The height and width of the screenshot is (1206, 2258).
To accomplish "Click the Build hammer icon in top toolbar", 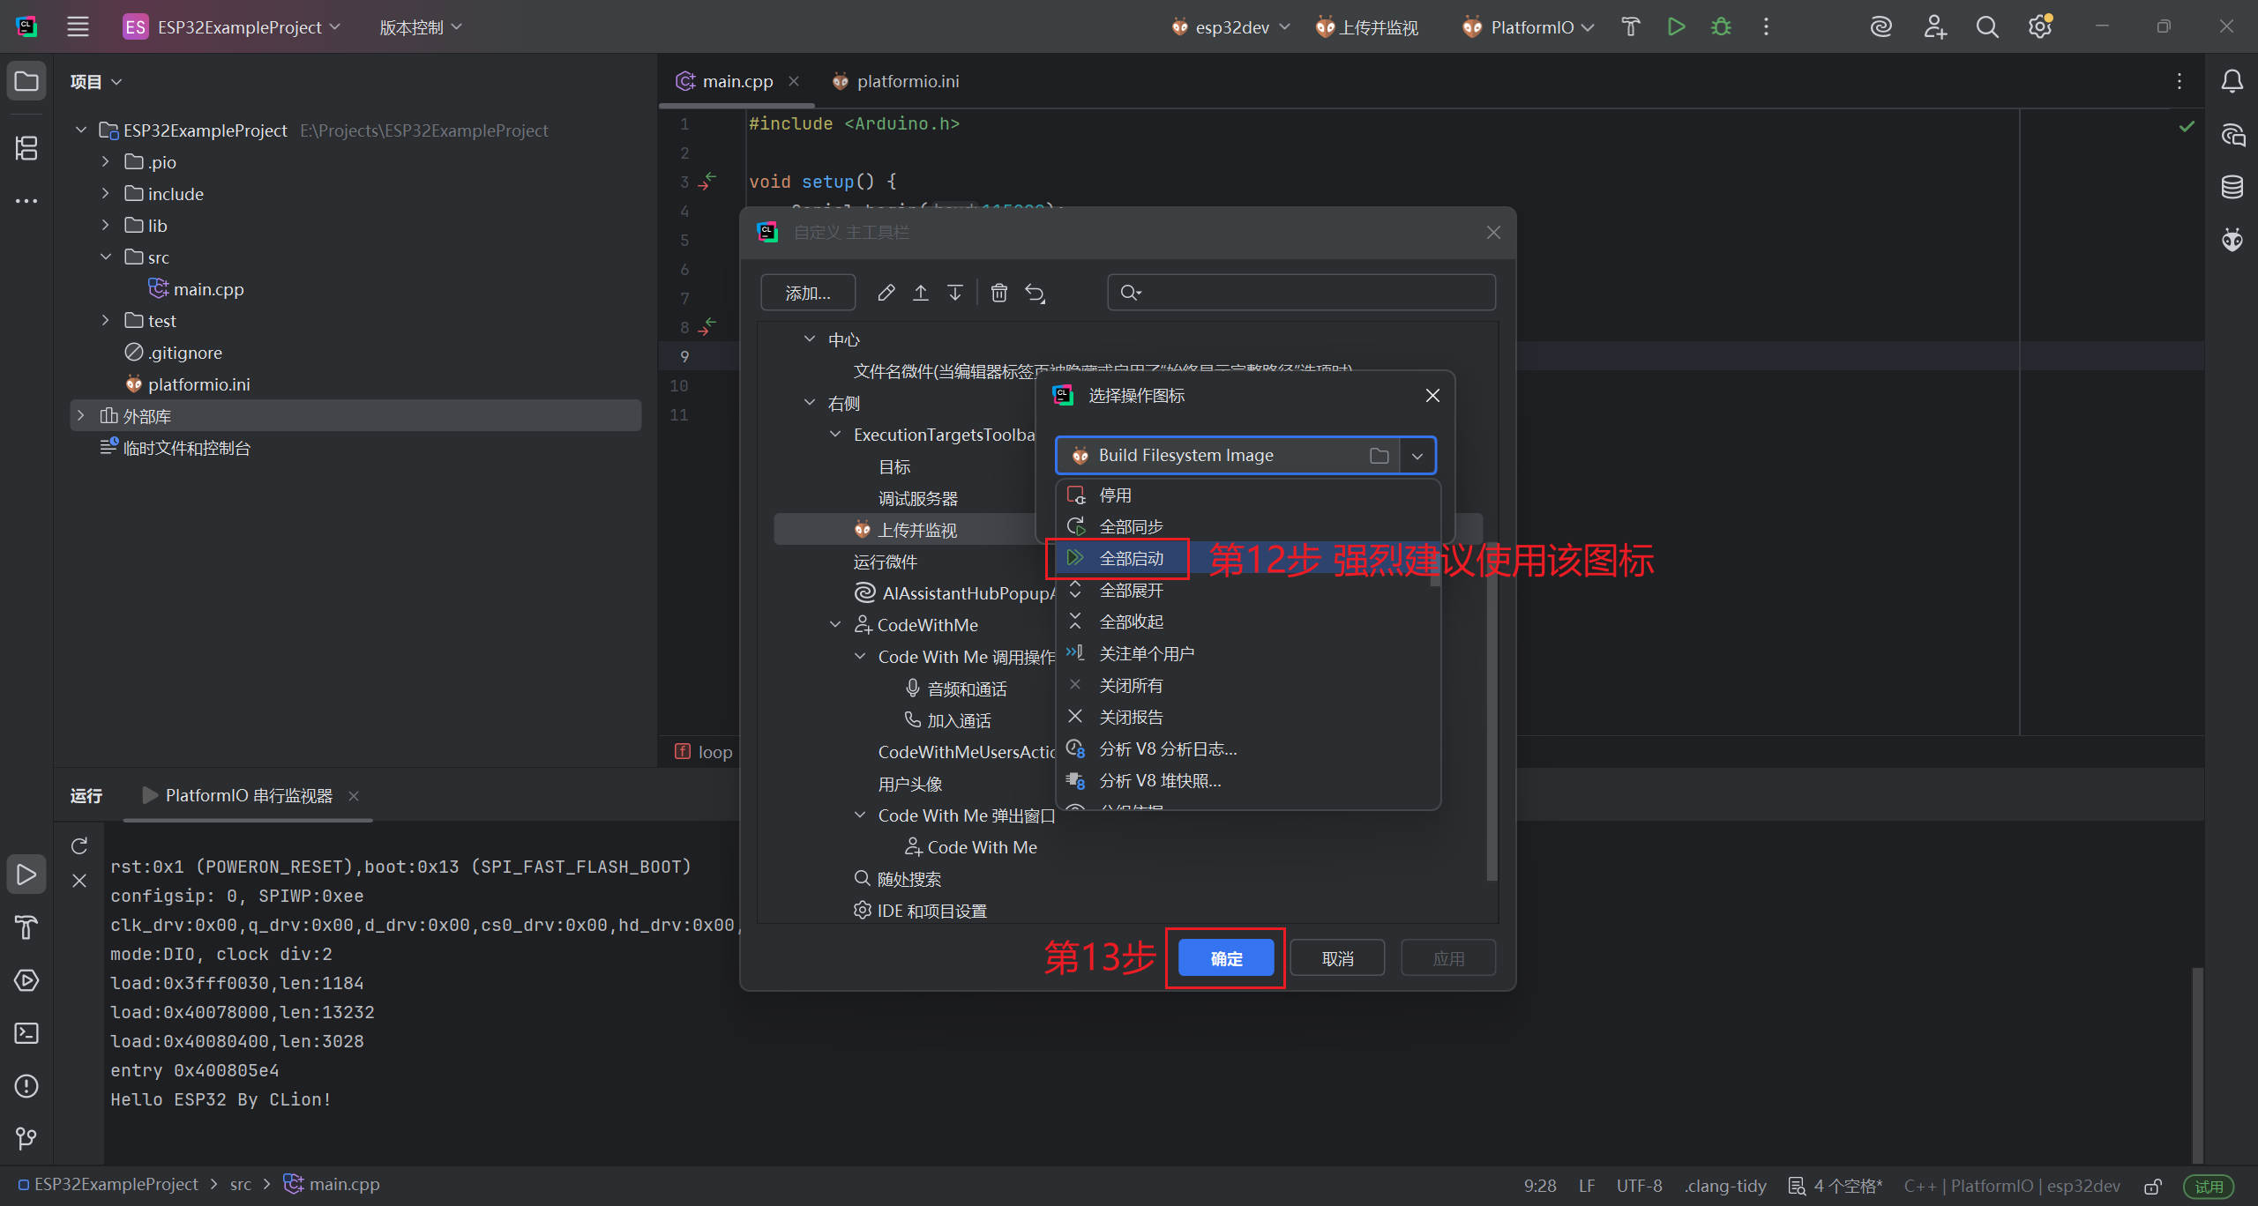I will tap(1630, 27).
